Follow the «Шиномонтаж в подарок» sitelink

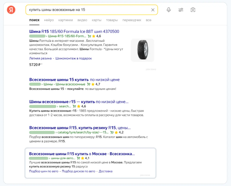pos(74,58)
